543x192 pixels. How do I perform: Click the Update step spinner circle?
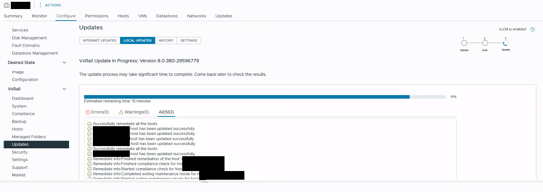coord(506,43)
